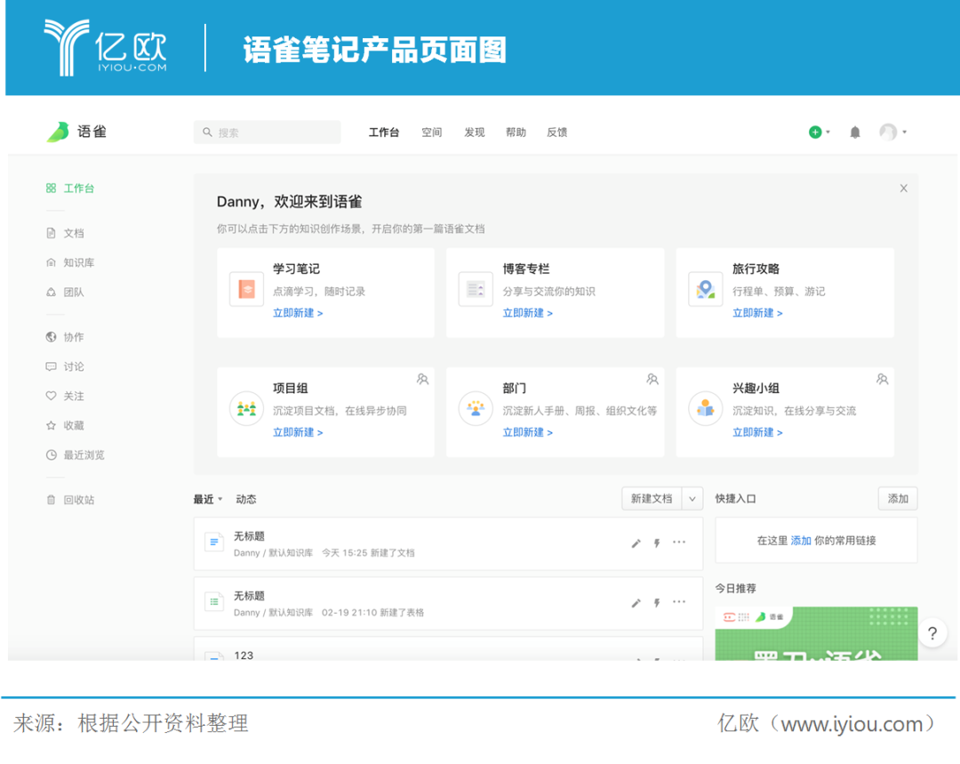
Task: Click the lightning icon on the 15:25 row
Action: 657,543
